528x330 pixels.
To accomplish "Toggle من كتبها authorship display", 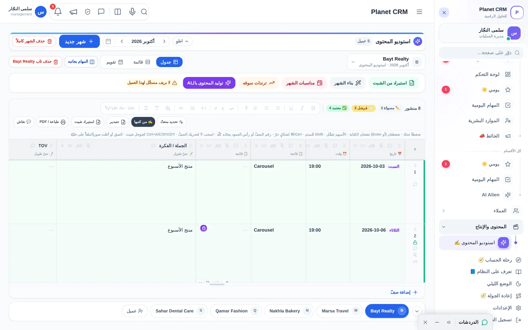I will coord(143,122).
